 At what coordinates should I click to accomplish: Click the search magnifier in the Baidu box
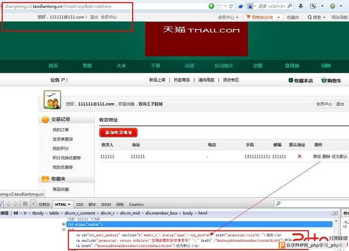tap(289, 6)
